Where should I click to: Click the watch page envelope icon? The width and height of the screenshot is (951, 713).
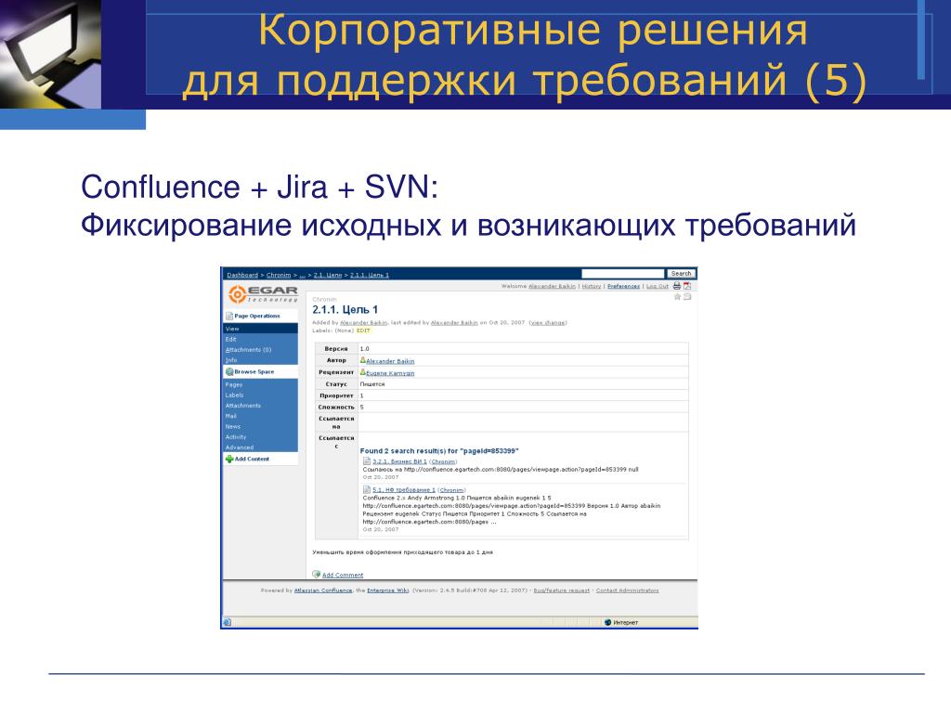688,296
